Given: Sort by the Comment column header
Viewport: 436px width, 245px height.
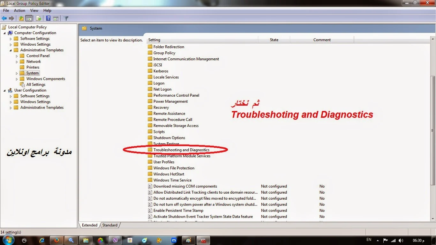Looking at the screenshot, I should [322, 40].
